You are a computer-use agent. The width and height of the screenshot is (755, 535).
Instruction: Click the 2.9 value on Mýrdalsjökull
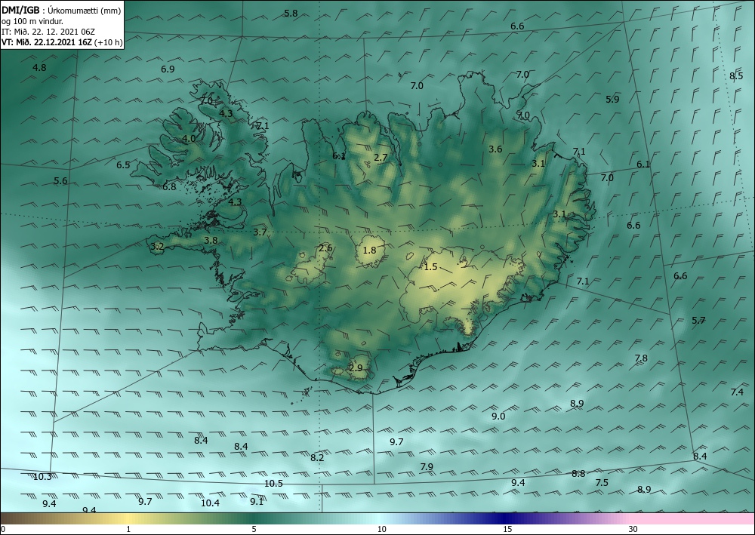click(x=356, y=368)
